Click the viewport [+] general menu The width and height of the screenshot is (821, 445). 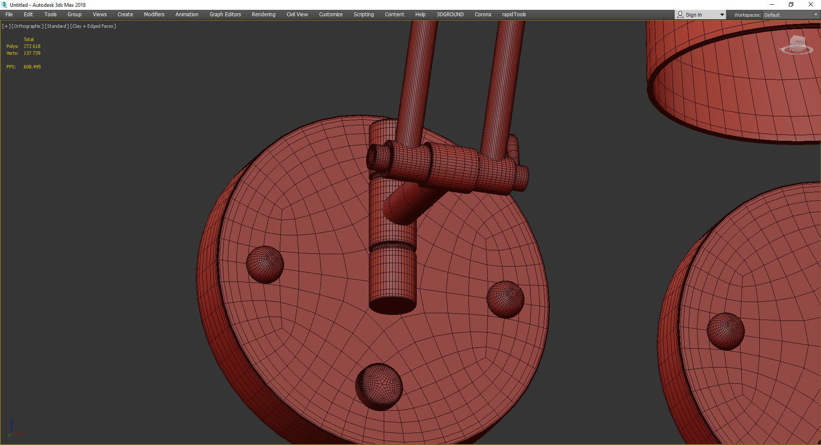6,26
